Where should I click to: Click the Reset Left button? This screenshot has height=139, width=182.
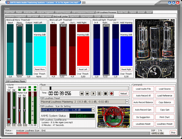tap(83, 69)
